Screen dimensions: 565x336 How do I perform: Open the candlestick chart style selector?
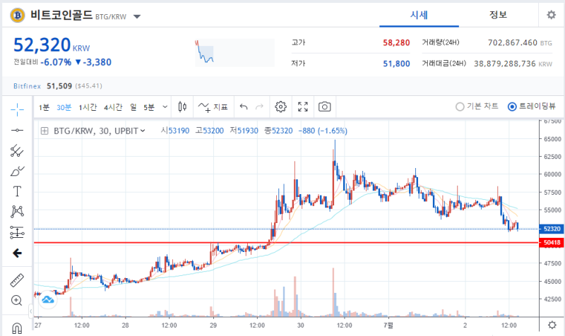(182, 107)
